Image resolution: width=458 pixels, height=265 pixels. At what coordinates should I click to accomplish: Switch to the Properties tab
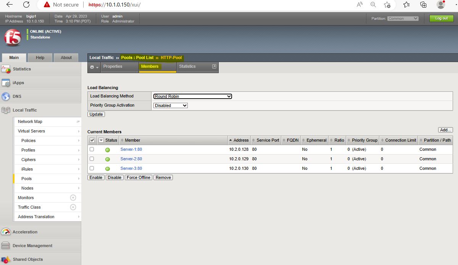[113, 67]
